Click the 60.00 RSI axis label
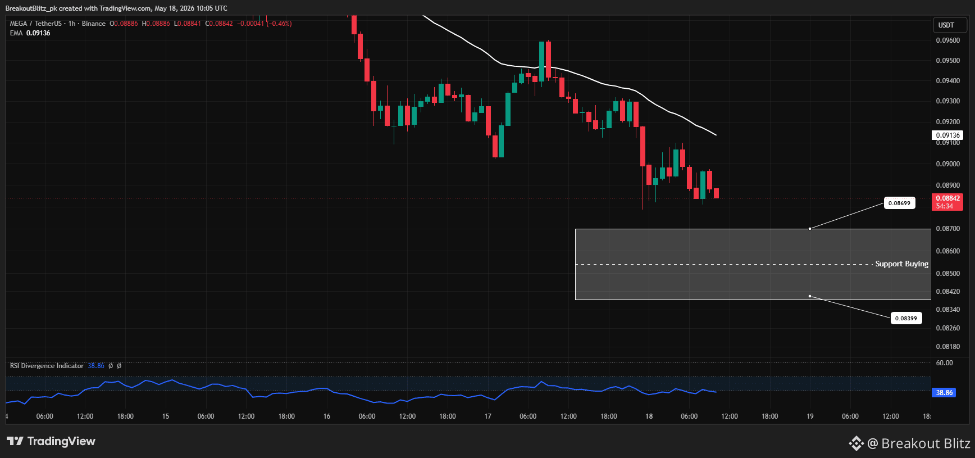Image resolution: width=975 pixels, height=458 pixels. coord(944,363)
